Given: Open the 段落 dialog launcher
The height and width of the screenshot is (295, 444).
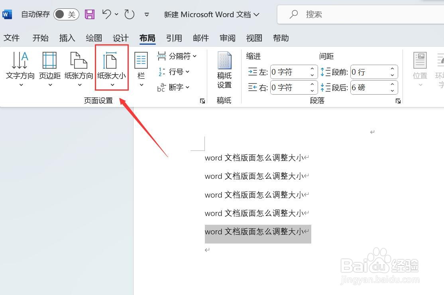Looking at the screenshot, I should (x=398, y=101).
